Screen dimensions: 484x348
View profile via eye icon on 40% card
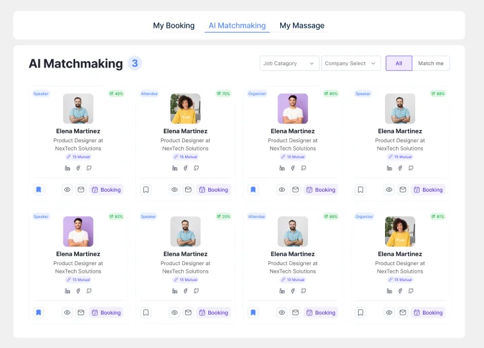click(67, 190)
